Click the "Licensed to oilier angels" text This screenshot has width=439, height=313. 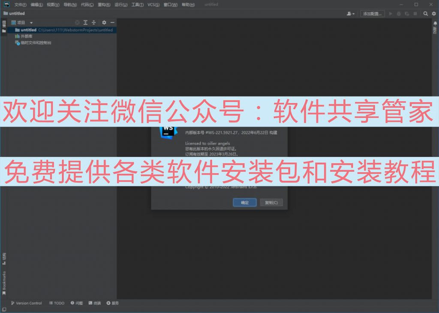[207, 143]
